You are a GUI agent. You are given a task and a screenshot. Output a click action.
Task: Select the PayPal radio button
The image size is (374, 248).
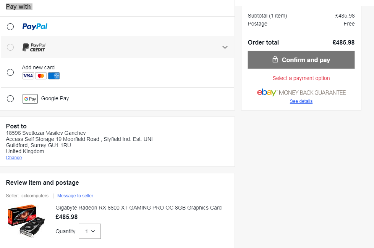[x=10, y=27]
